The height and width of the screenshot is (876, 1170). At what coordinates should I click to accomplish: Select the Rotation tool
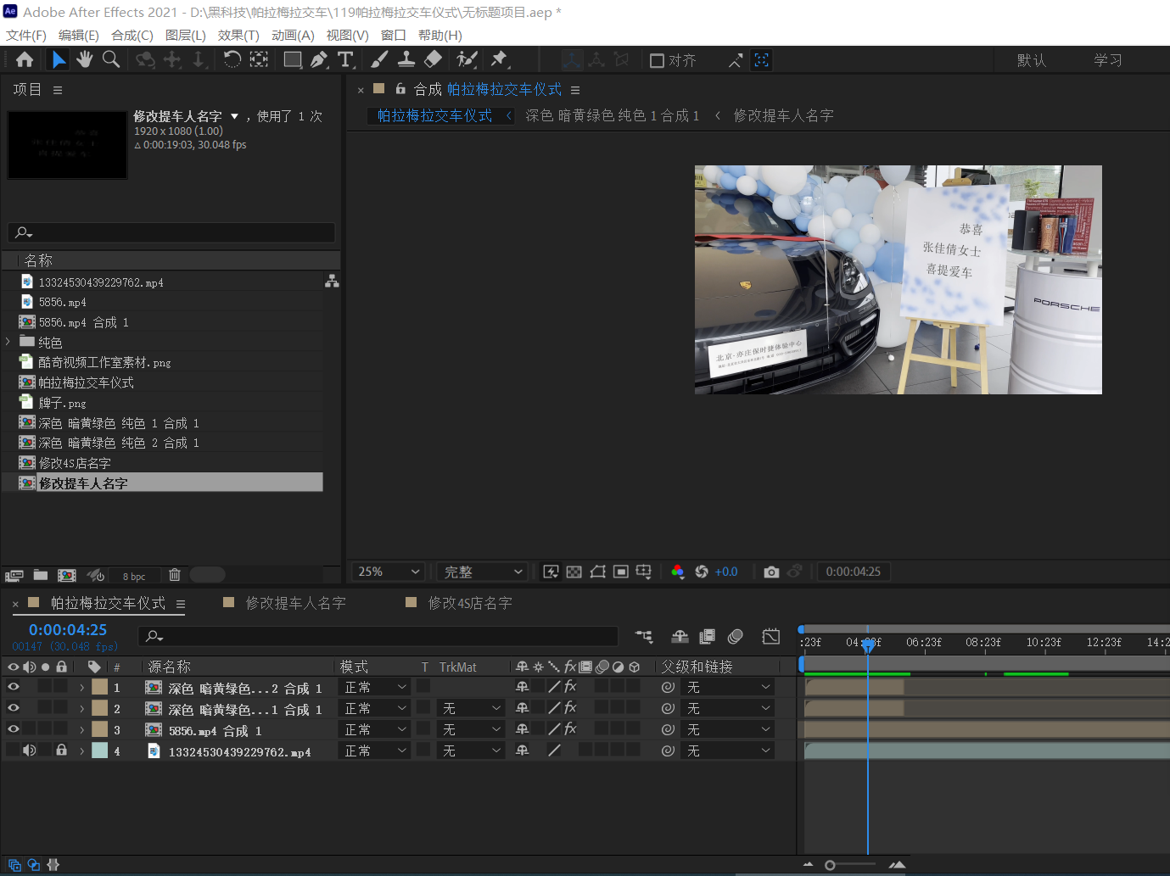point(232,59)
